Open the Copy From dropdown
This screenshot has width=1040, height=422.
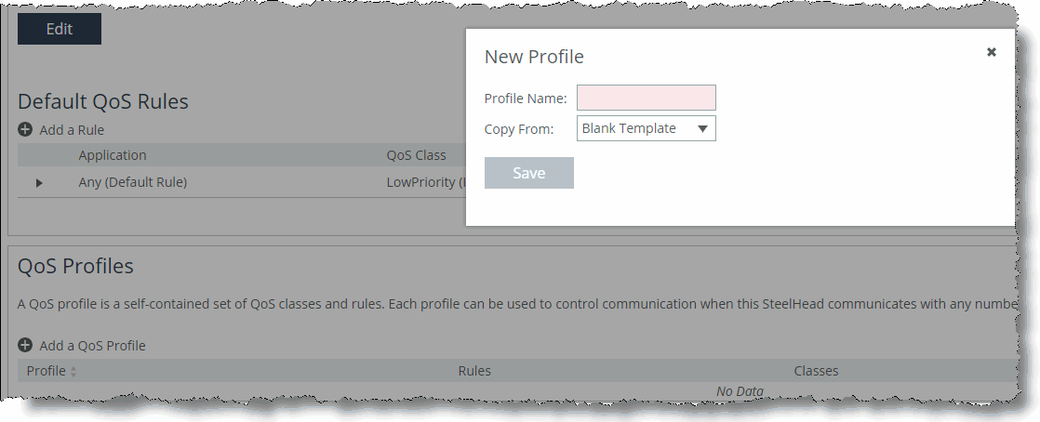pyautogui.click(x=646, y=128)
